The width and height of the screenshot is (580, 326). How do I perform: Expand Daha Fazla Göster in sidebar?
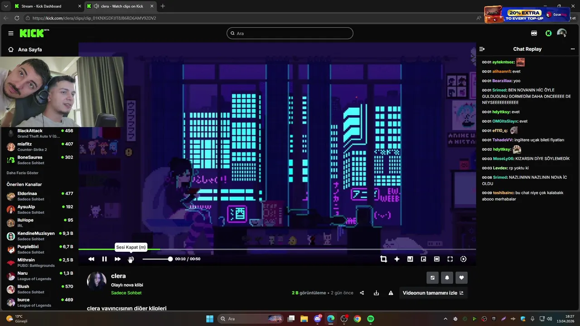tap(22, 173)
